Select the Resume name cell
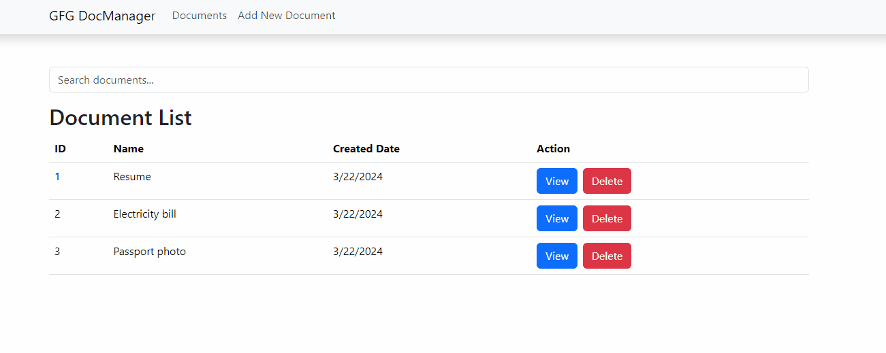Image resolution: width=886 pixels, height=353 pixels. (132, 177)
